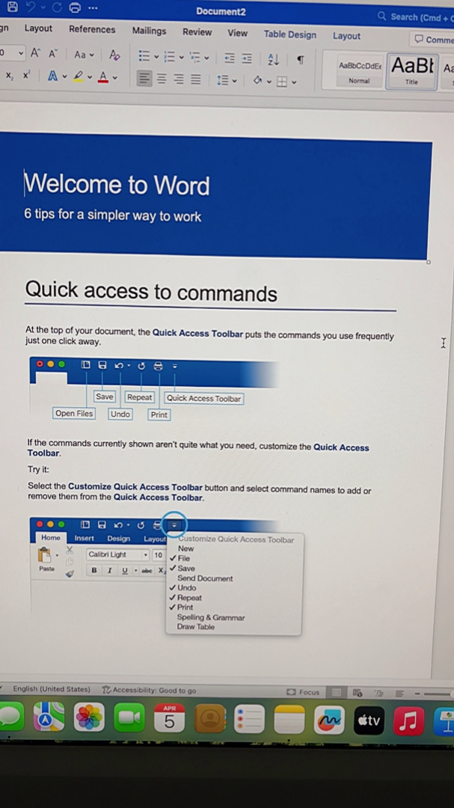Click the Search (Cmd + Ctrl + U) field
Image resolution: width=454 pixels, height=808 pixels.
click(x=417, y=17)
